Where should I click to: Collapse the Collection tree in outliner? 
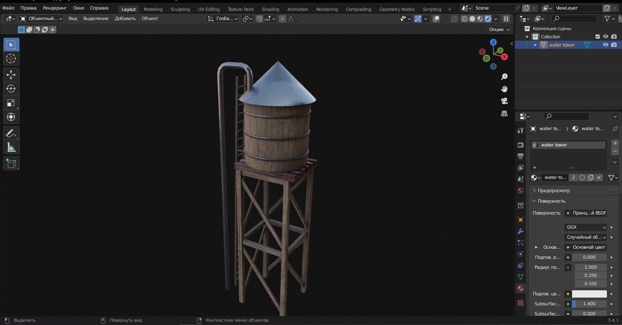[527, 37]
